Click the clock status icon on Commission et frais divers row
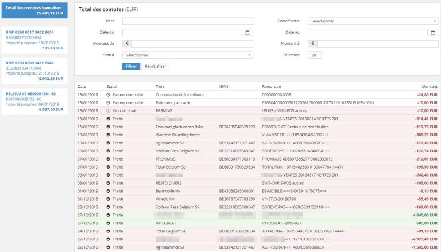Image resolution: width=441 pixels, height=252 pixels. click(109, 94)
